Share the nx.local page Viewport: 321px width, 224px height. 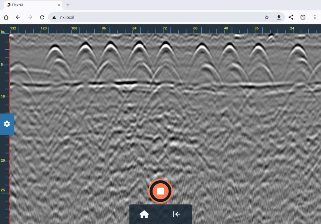point(291,17)
